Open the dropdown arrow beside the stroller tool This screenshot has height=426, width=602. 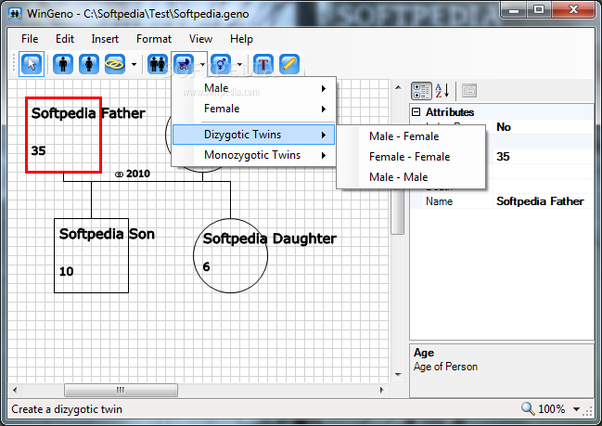pos(202,64)
